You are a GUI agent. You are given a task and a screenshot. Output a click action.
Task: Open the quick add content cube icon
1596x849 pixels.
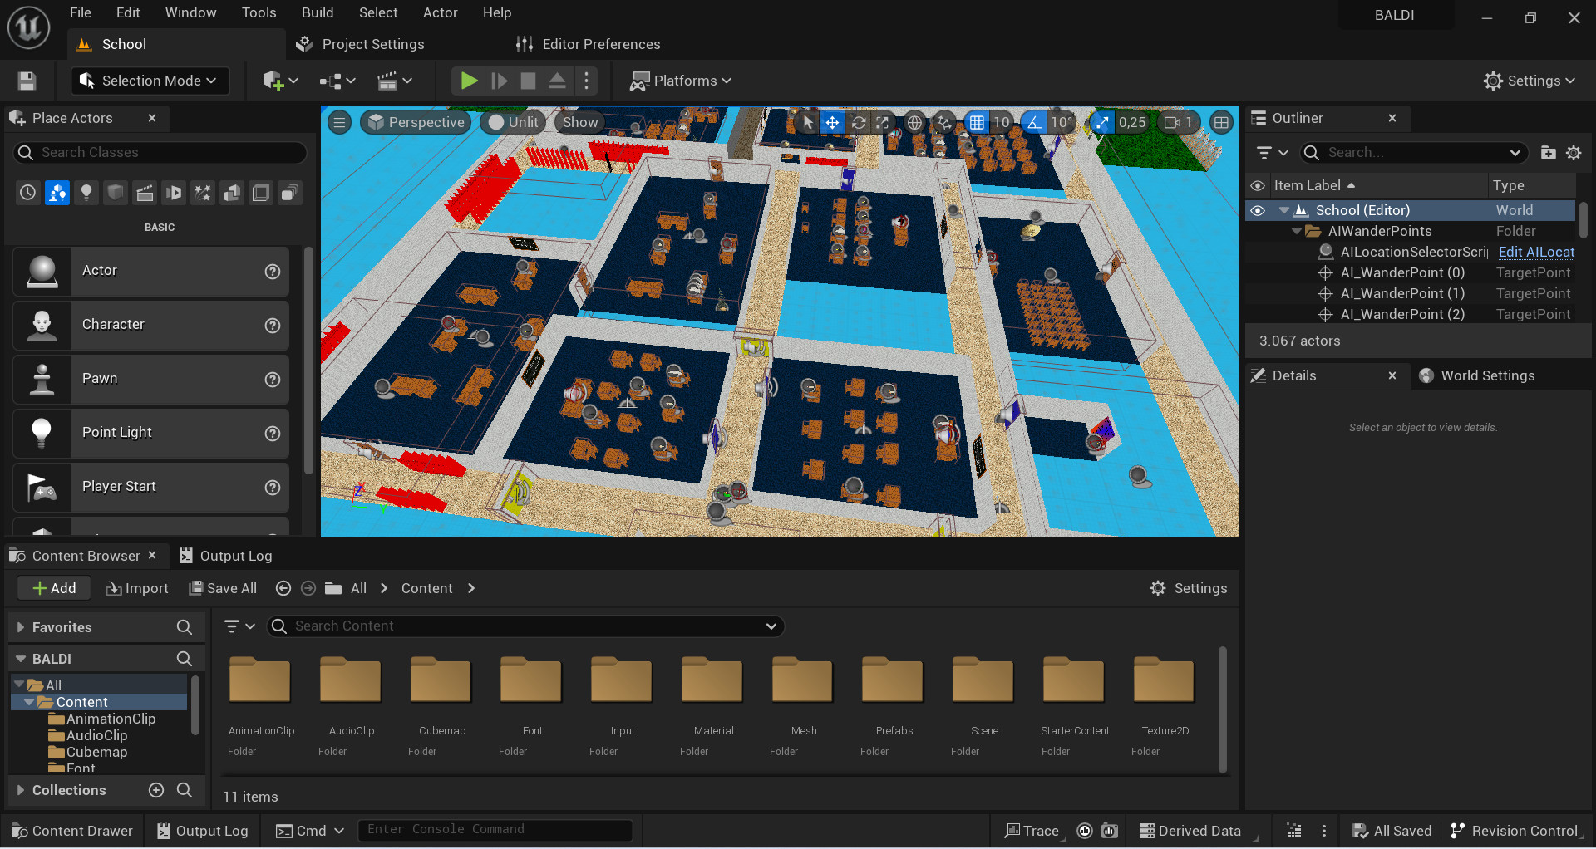point(280,81)
